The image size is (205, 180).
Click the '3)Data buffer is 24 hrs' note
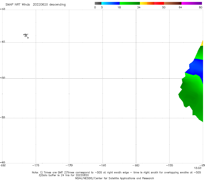click(64, 175)
